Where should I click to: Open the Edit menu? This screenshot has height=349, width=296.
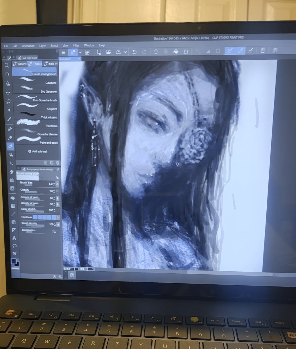coord(15,46)
